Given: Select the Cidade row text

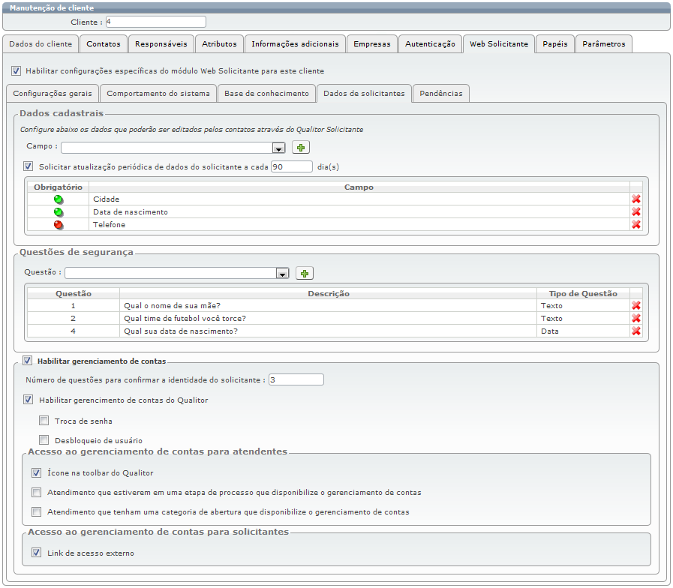Looking at the screenshot, I should coord(107,199).
